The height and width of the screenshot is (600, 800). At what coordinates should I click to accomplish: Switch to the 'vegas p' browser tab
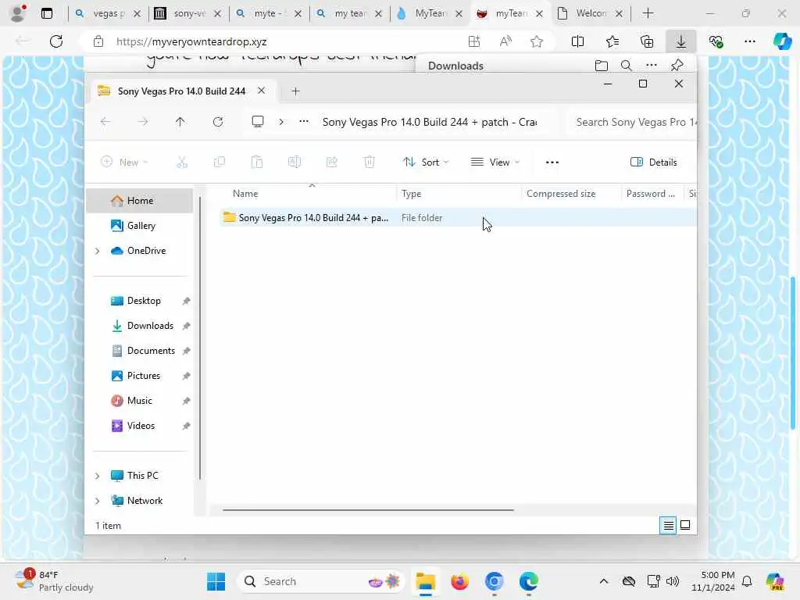tap(108, 13)
